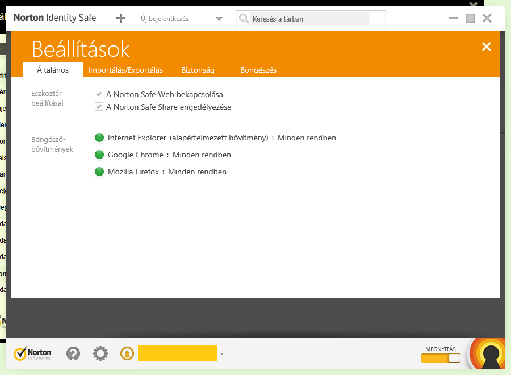Click the yellow account name field
511x375 pixels.
177,353
